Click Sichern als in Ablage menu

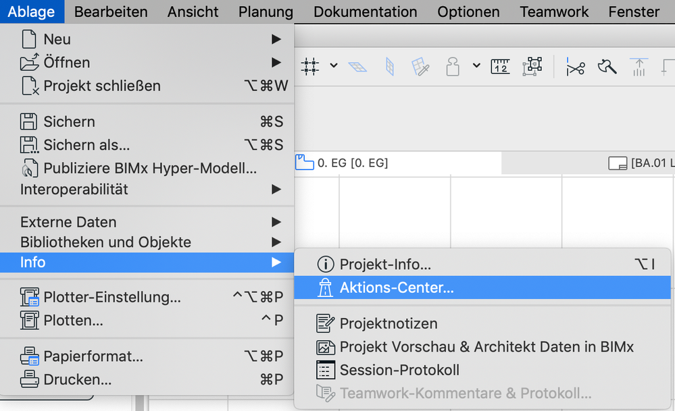point(86,144)
